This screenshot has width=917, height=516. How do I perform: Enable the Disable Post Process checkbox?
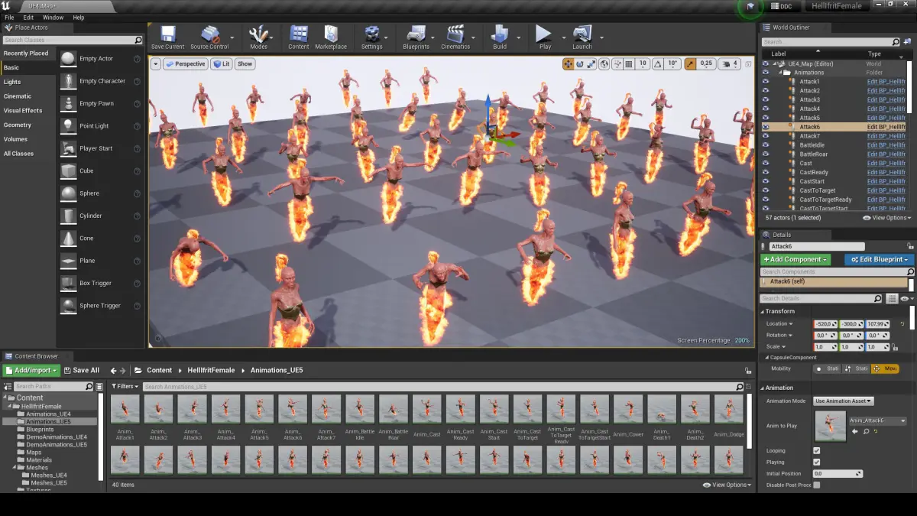coord(817,485)
